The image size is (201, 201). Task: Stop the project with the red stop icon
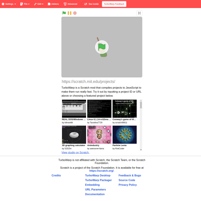(75, 13)
